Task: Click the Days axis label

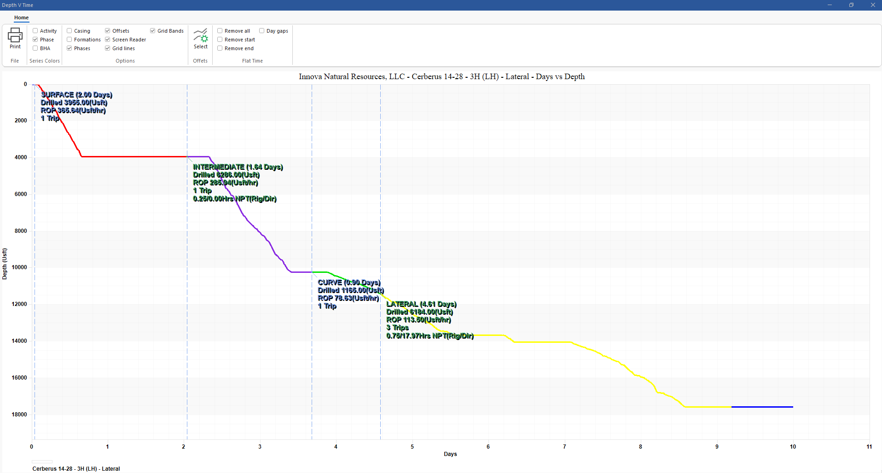Action: pyautogui.click(x=450, y=454)
